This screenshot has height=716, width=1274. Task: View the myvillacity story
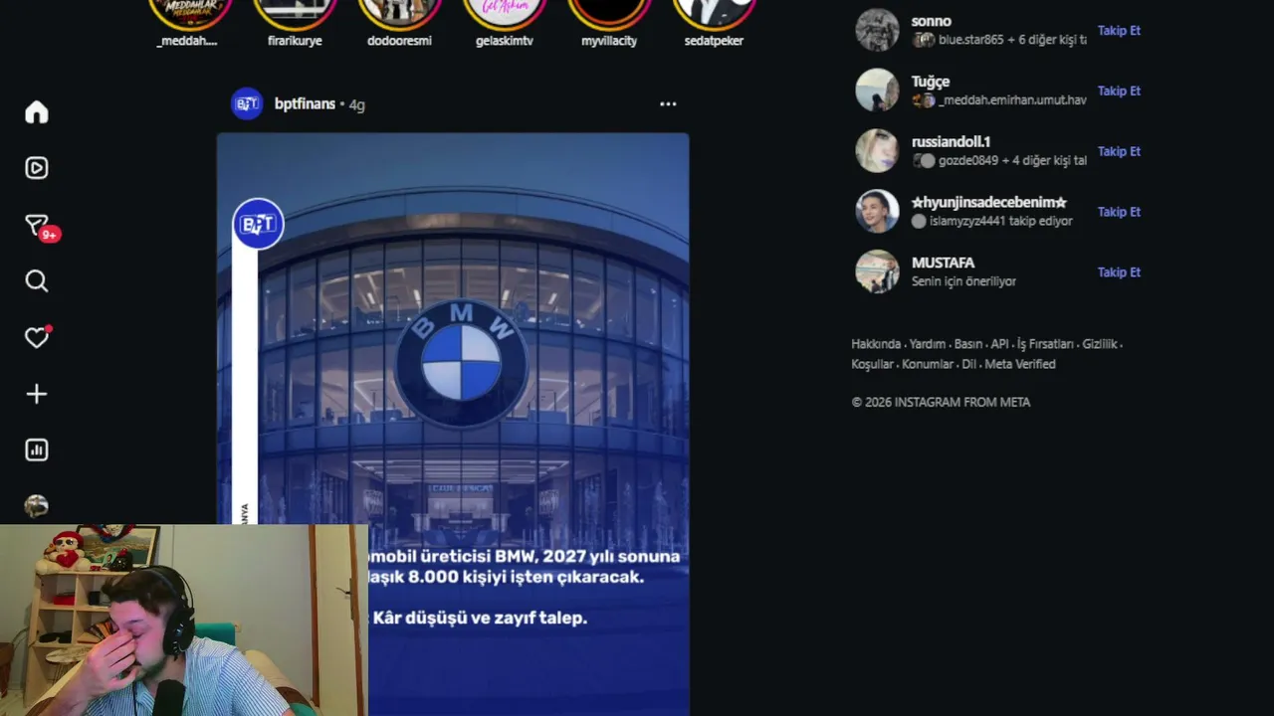[609, 12]
